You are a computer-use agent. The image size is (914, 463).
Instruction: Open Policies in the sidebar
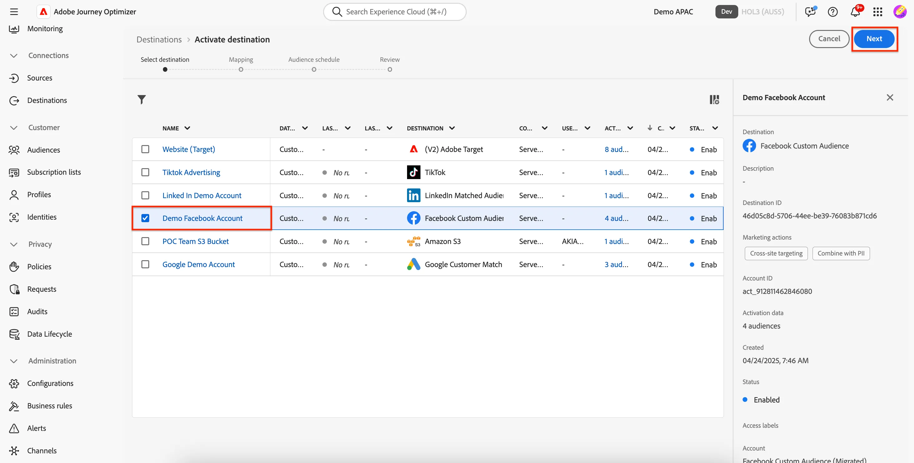click(39, 266)
